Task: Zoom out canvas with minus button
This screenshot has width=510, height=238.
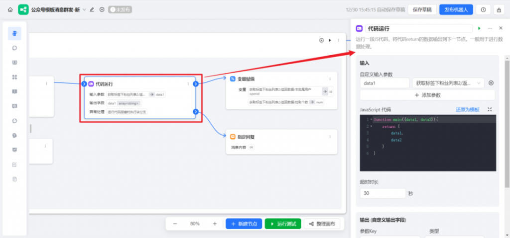Action: click(175, 224)
